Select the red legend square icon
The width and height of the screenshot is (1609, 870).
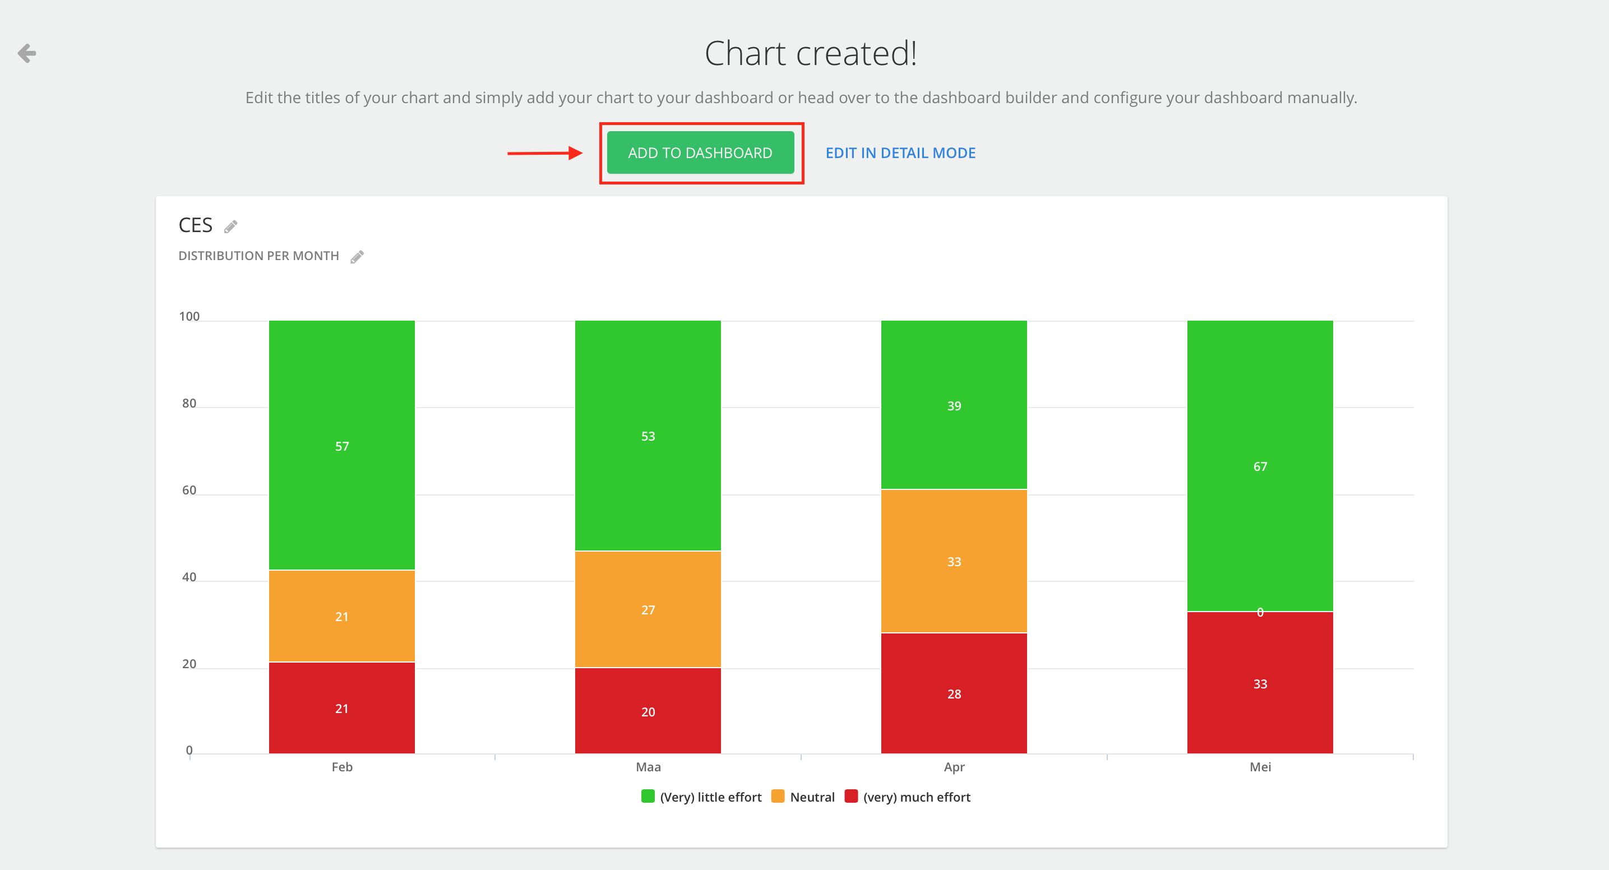pos(850,797)
